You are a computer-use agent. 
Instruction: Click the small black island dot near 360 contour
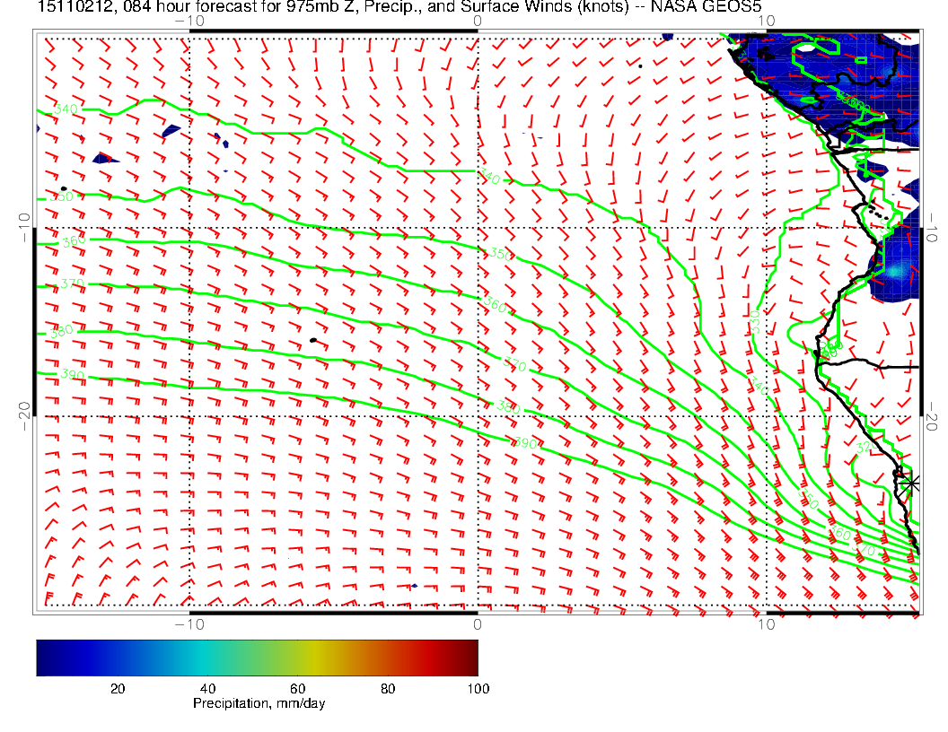(312, 340)
